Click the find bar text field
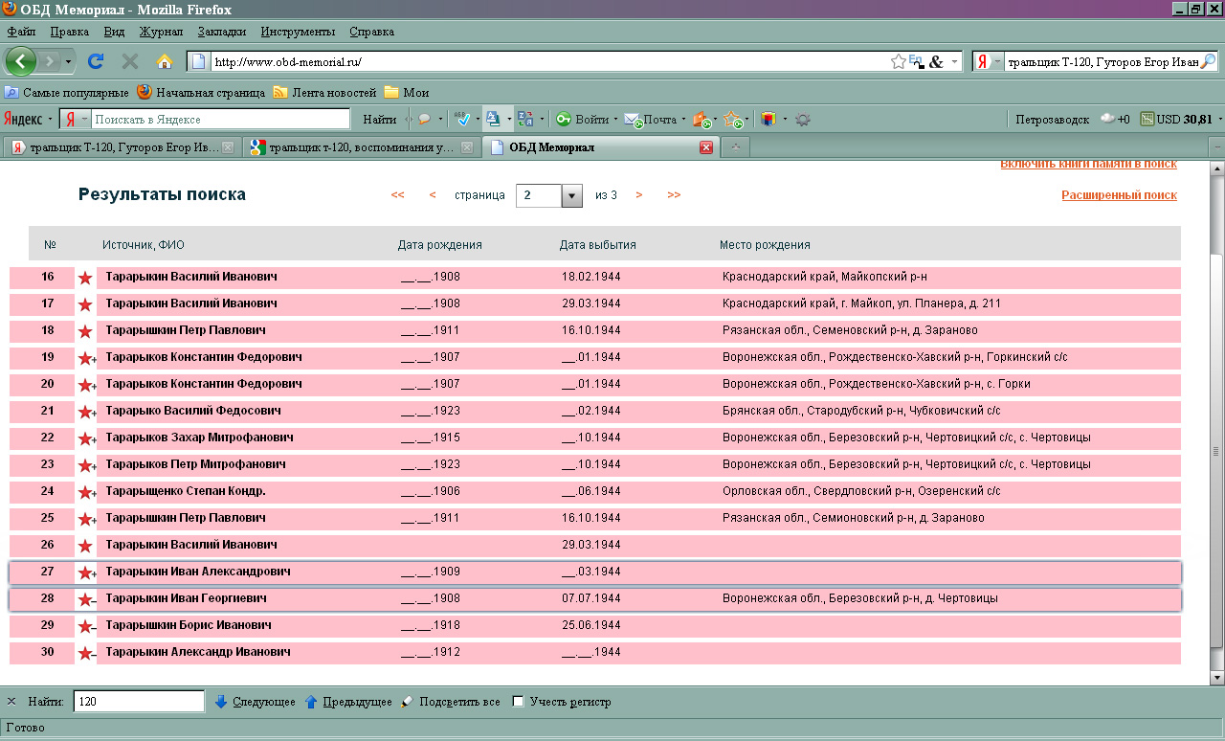The width and height of the screenshot is (1225, 741). pos(139,702)
